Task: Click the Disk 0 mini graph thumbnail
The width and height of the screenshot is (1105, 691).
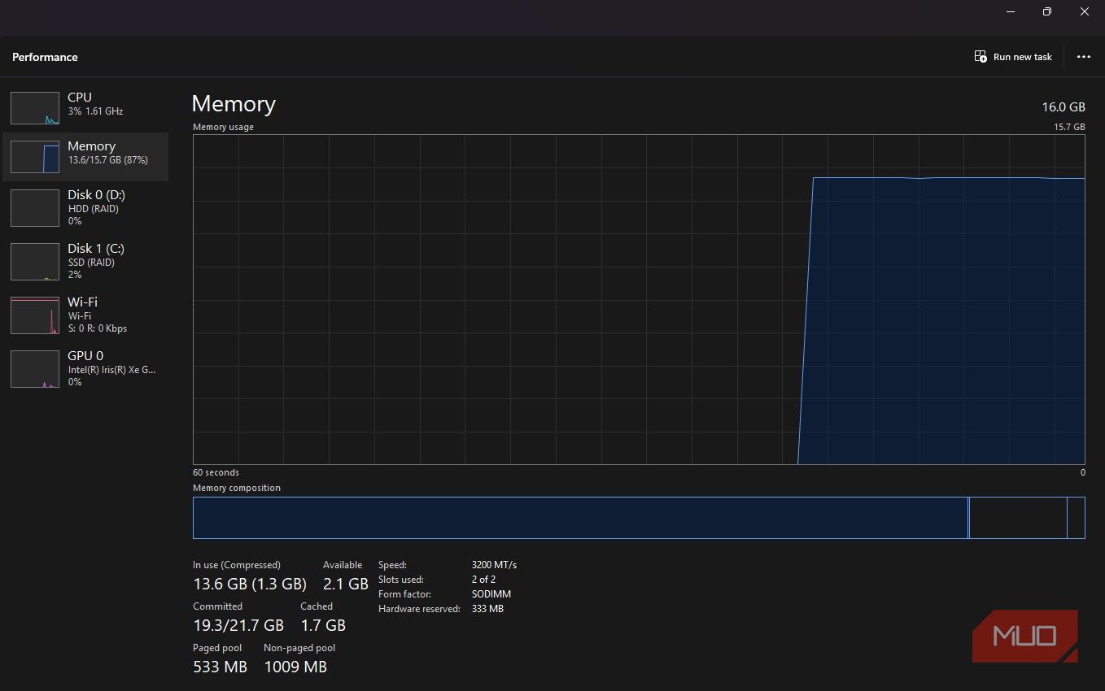Action: point(35,207)
